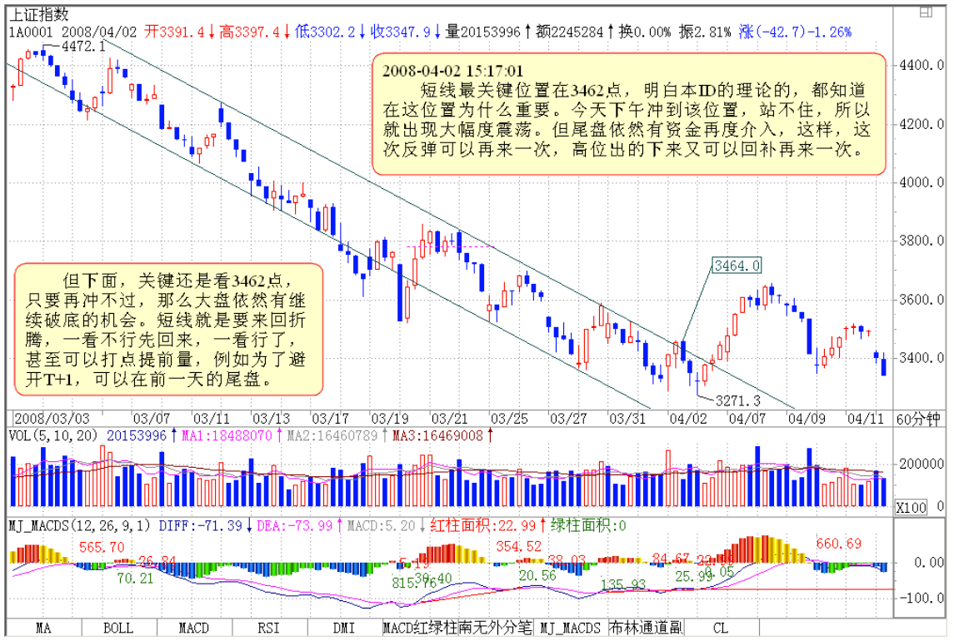Click the 振2.81% amplitude value
The height and width of the screenshot is (641, 954).
pyautogui.click(x=705, y=32)
